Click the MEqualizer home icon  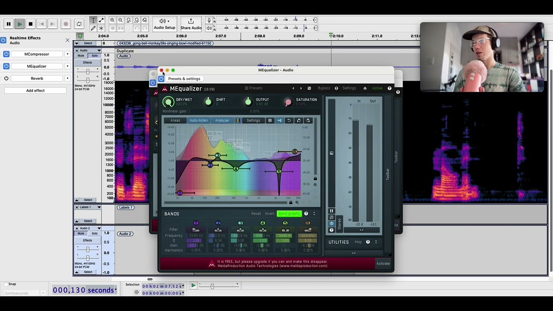365,88
